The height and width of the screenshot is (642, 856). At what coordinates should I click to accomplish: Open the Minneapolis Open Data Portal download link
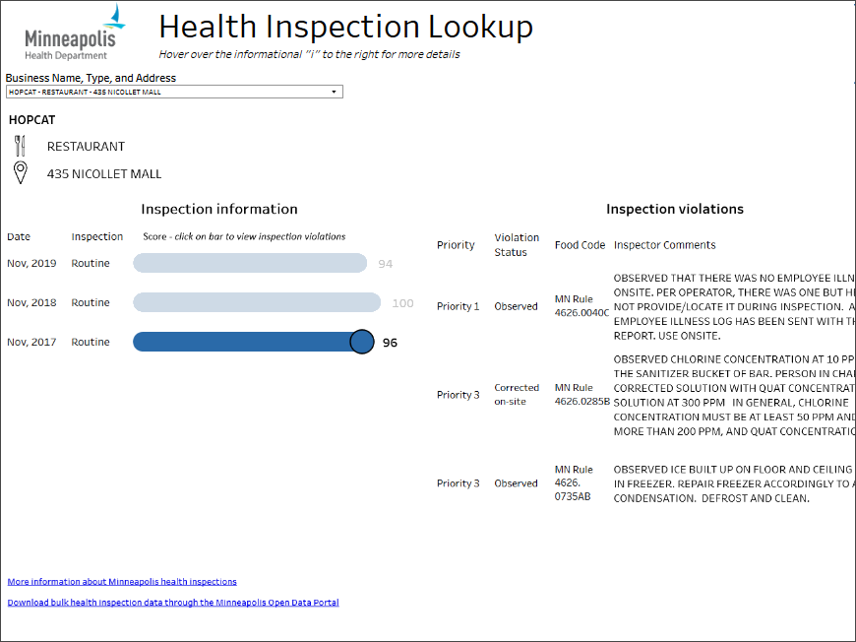click(x=173, y=602)
